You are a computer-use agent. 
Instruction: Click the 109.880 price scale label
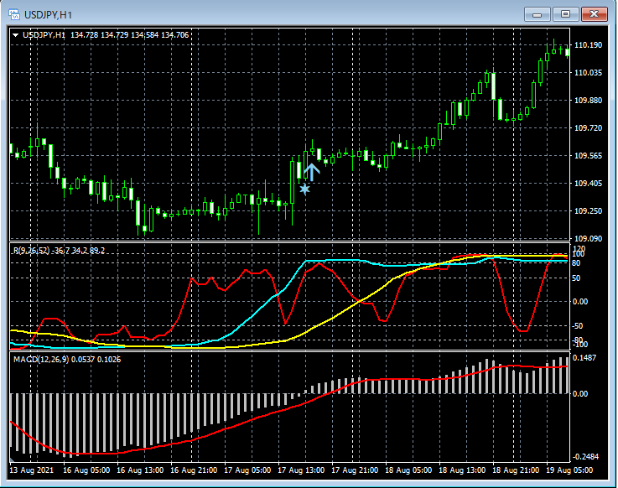tap(589, 100)
